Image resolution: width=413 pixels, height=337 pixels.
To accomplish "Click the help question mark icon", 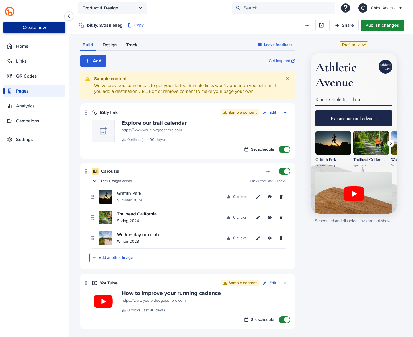I will (345, 8).
